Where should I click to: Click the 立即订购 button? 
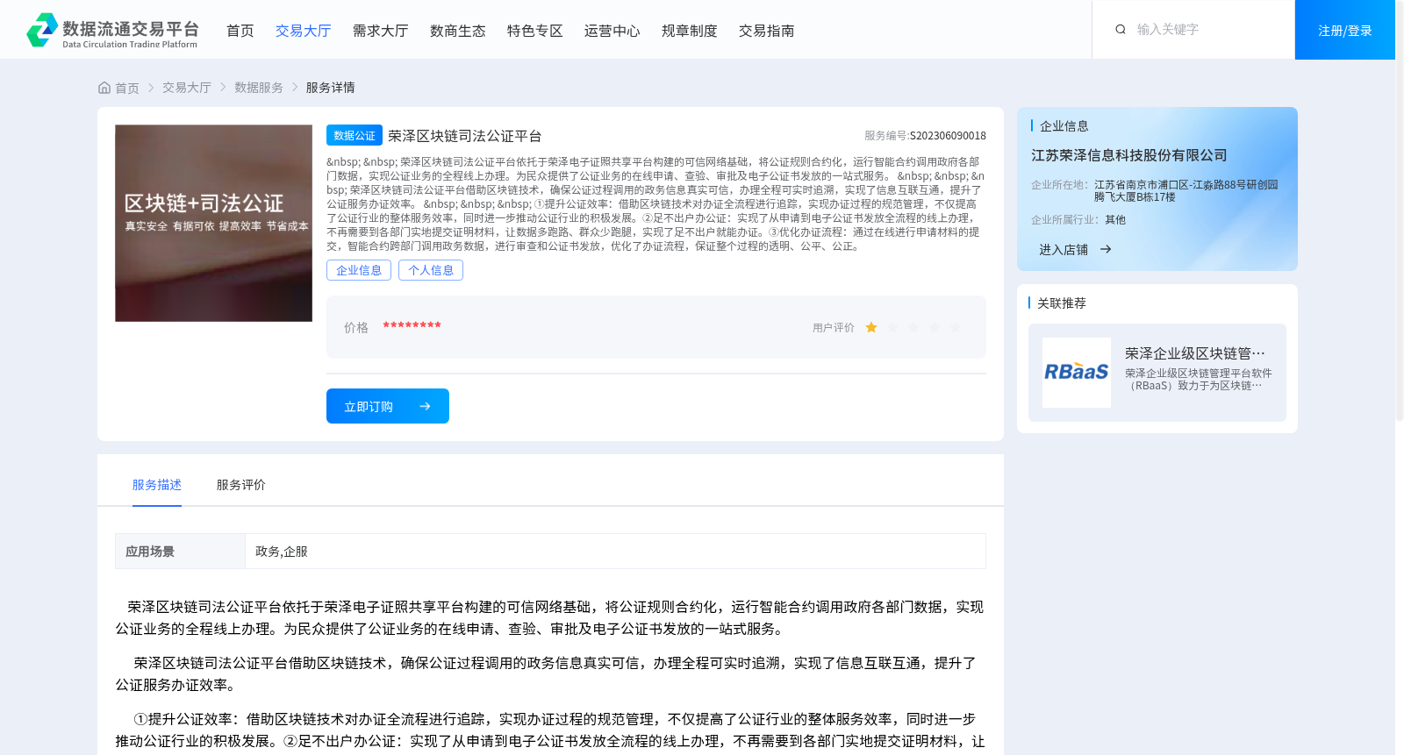(x=388, y=406)
